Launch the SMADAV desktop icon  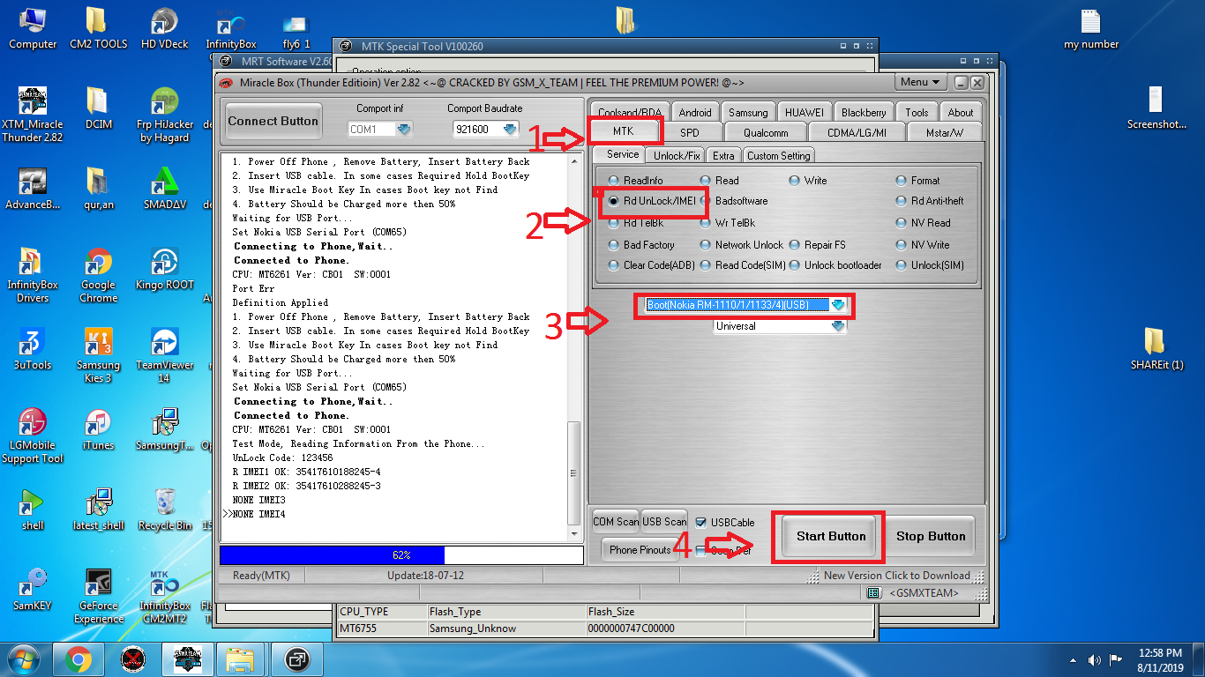pos(164,190)
